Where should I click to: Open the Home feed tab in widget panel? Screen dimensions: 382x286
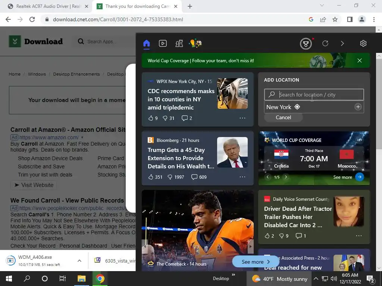[x=146, y=44]
